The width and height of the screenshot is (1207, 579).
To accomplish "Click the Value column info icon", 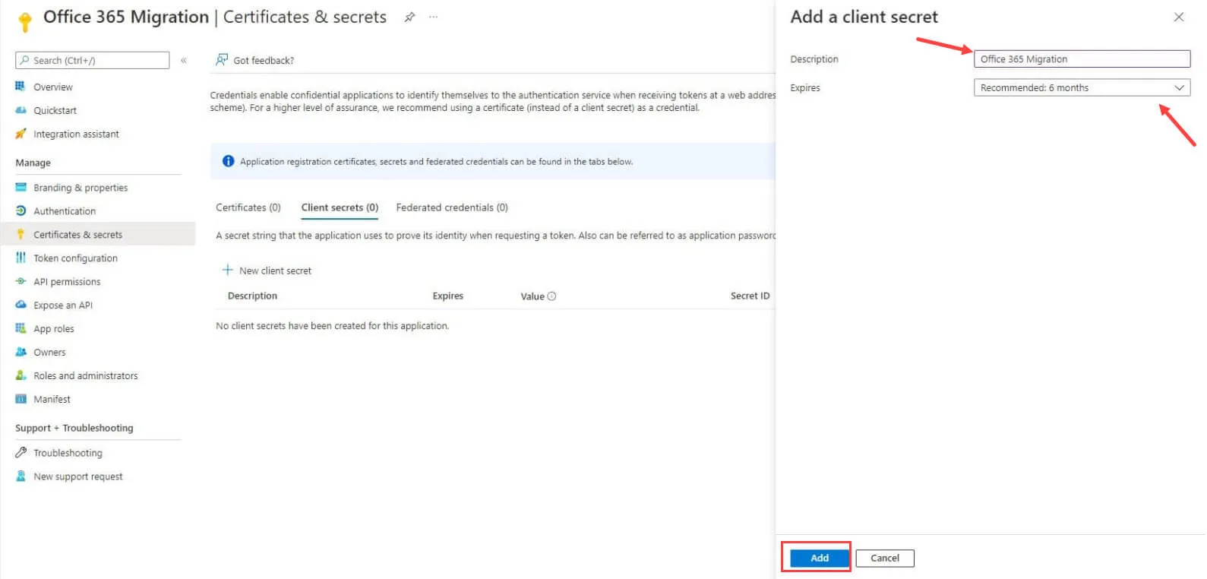I will click(551, 296).
